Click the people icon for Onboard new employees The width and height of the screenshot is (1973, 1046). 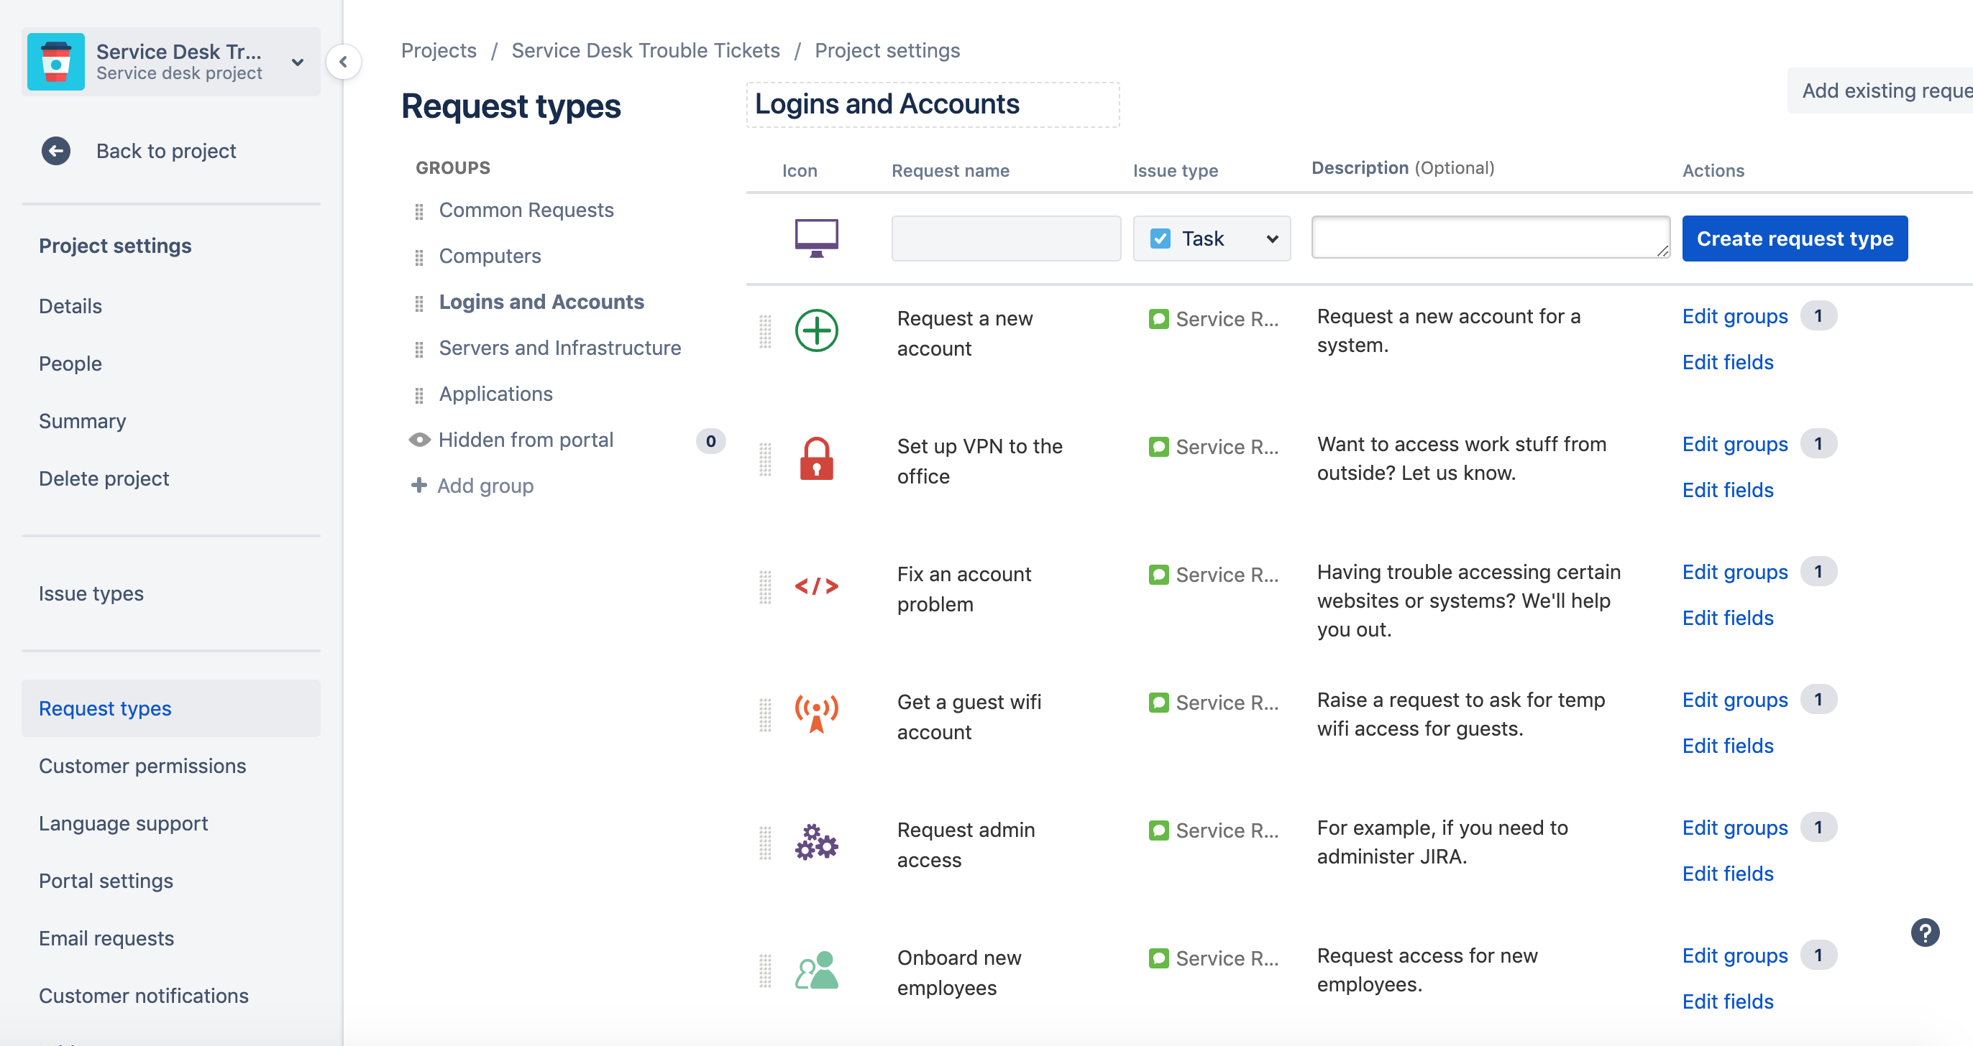click(x=817, y=969)
